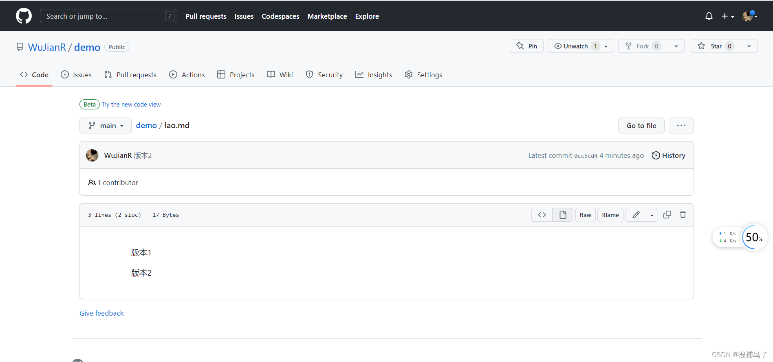Open the Actions tab
This screenshot has width=773, height=362.
coord(187,75)
